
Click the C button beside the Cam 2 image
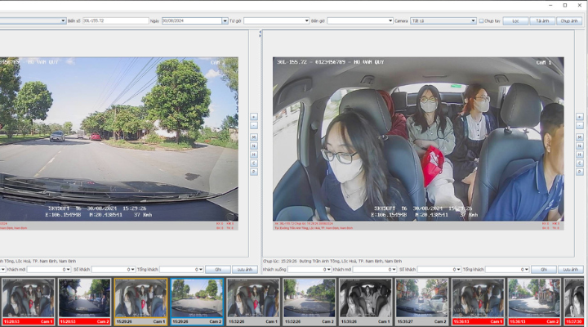point(254,163)
